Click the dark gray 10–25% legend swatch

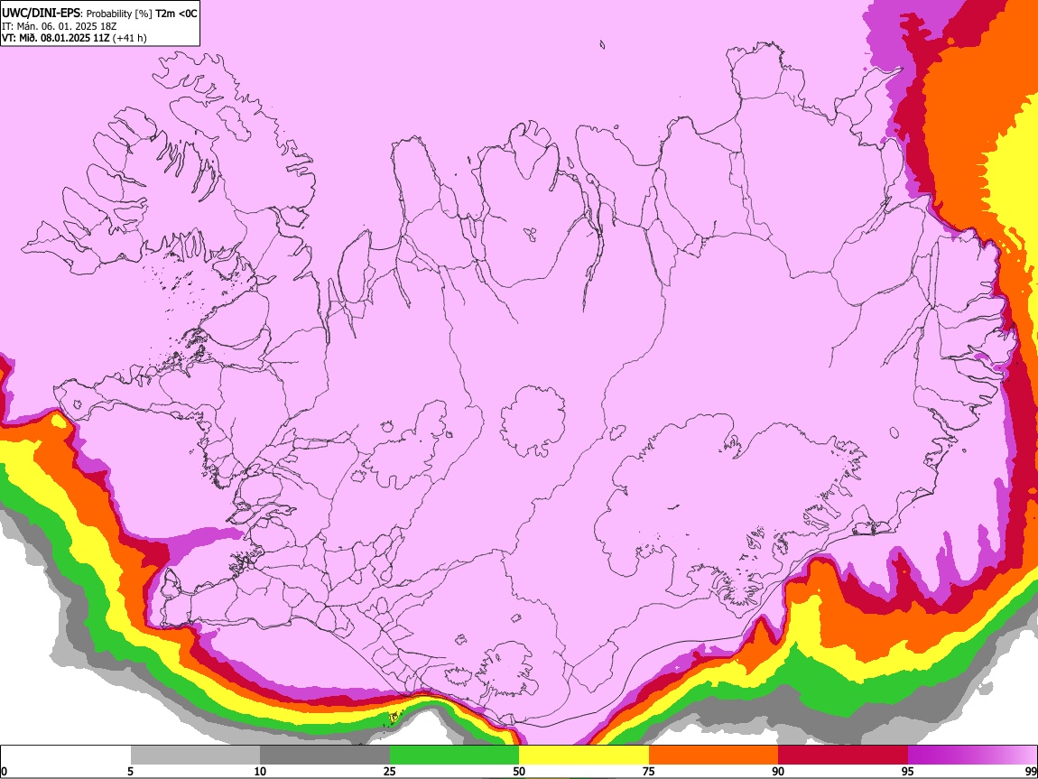click(325, 756)
